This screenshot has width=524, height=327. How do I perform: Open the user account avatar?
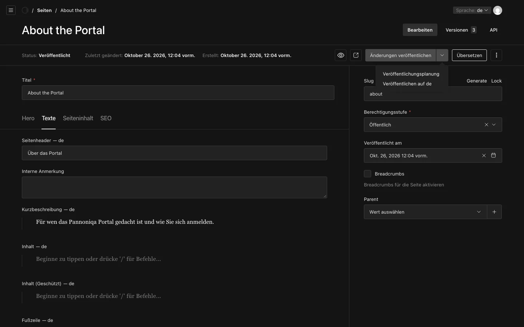[x=497, y=10]
